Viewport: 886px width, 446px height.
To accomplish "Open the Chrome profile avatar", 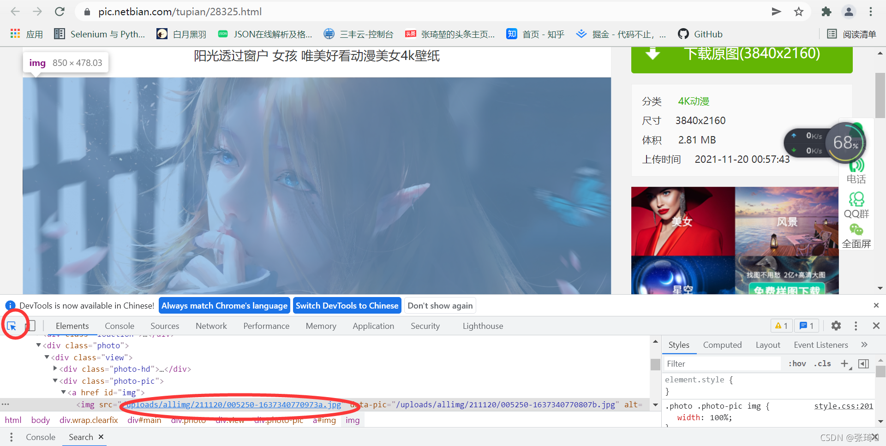I will pos(849,12).
